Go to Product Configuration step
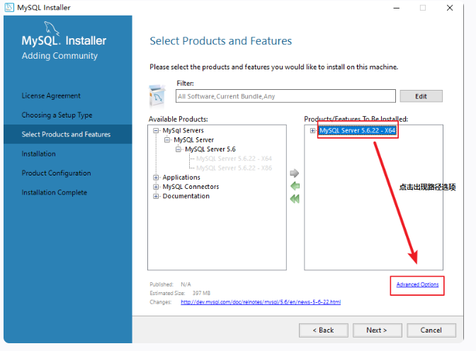Screen dimensions: 476x351 click(56, 173)
